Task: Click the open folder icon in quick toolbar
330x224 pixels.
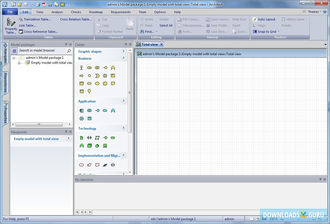Action: [x=19, y=4]
